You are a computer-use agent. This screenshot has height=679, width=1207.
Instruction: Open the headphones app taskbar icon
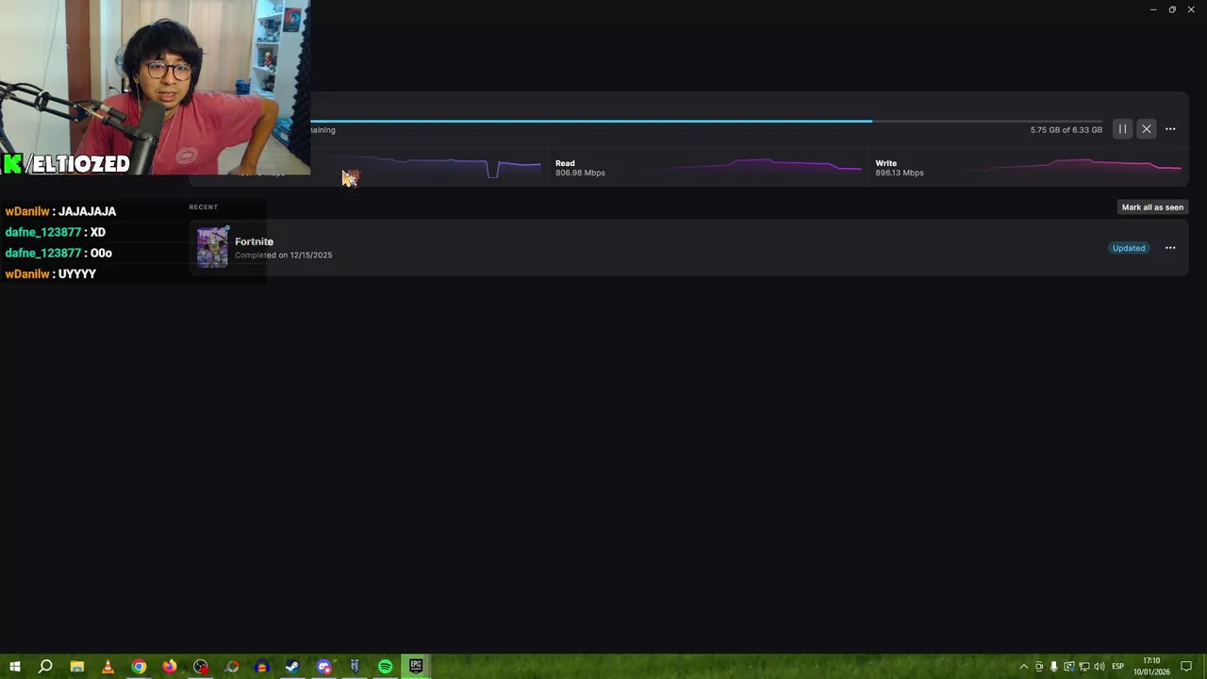(262, 667)
